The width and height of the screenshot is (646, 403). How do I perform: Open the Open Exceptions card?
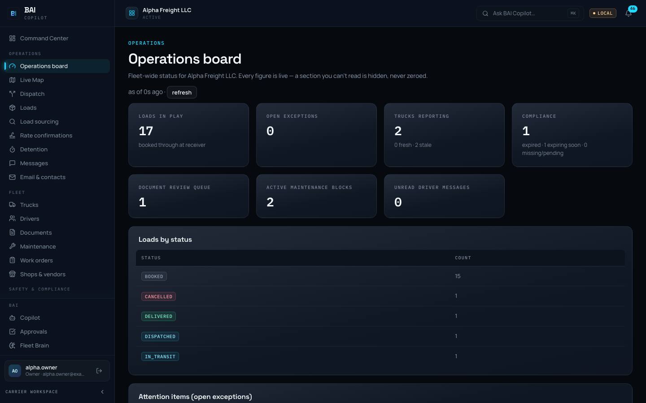point(316,135)
